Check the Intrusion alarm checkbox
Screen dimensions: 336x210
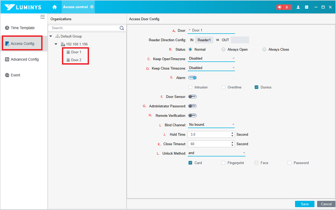point(190,87)
